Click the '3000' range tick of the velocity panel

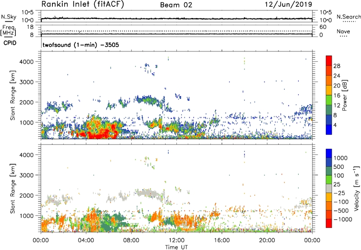(x=27, y=175)
